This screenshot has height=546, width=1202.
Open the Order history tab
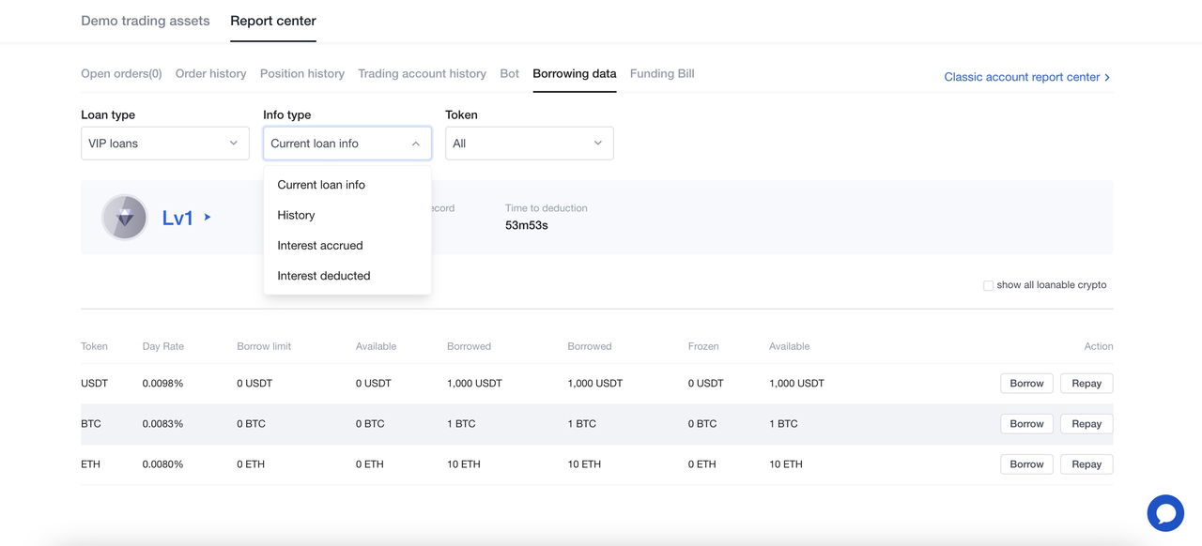[x=210, y=73]
